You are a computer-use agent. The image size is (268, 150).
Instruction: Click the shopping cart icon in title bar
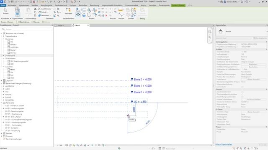(242, 2)
